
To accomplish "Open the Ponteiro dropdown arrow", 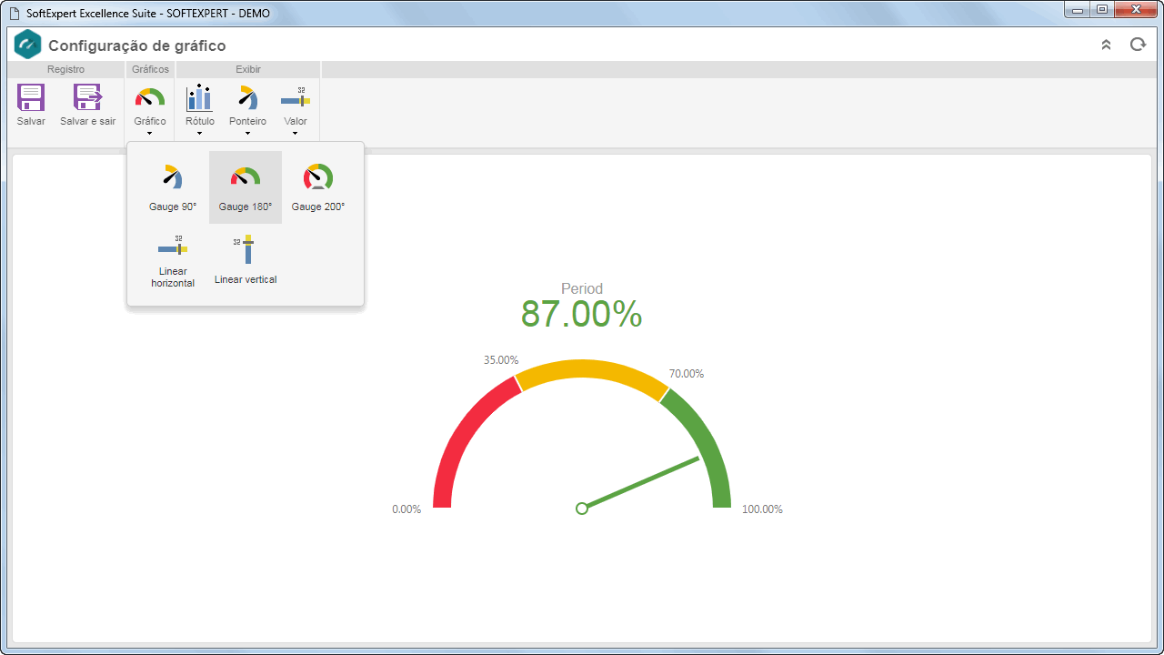I will click(247, 134).
